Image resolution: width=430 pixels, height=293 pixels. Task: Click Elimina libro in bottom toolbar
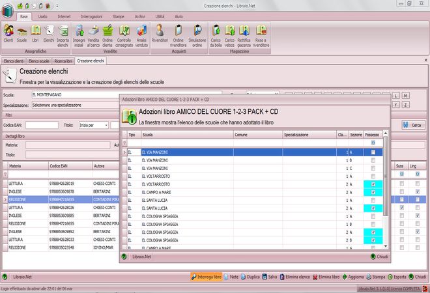[326, 277]
